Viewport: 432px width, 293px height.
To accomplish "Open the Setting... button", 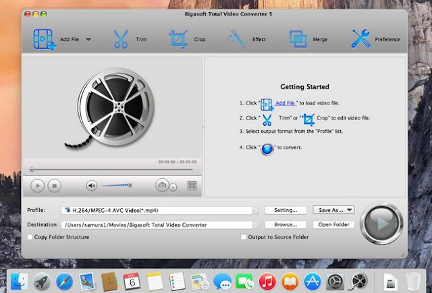I will (286, 210).
